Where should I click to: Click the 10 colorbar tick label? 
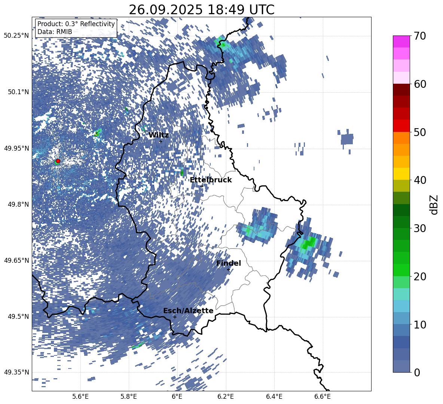pyautogui.click(x=420, y=324)
